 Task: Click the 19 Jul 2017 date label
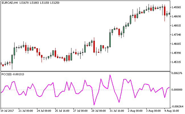pyautogui.click(x=7, y=111)
